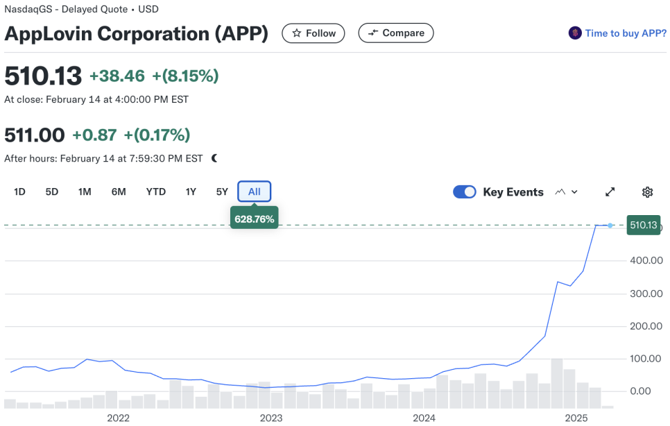
Task: Click the +38.46 price change value
Action: point(117,76)
